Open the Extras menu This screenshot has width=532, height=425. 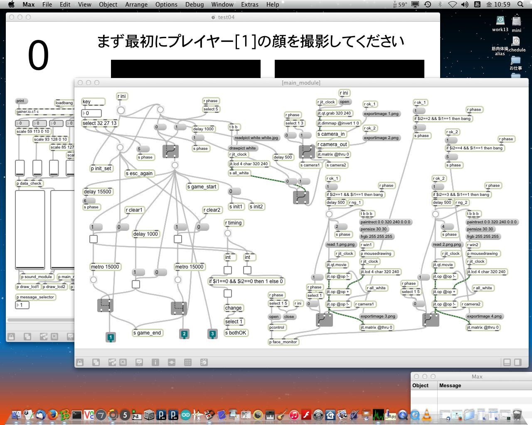coord(249,4)
